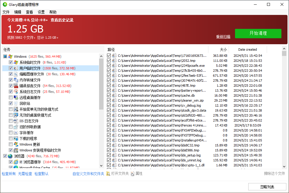Check the 远程桌面缓存 checkbox
Viewport: 289px width, 193px height.
pyautogui.click(x=11, y=98)
